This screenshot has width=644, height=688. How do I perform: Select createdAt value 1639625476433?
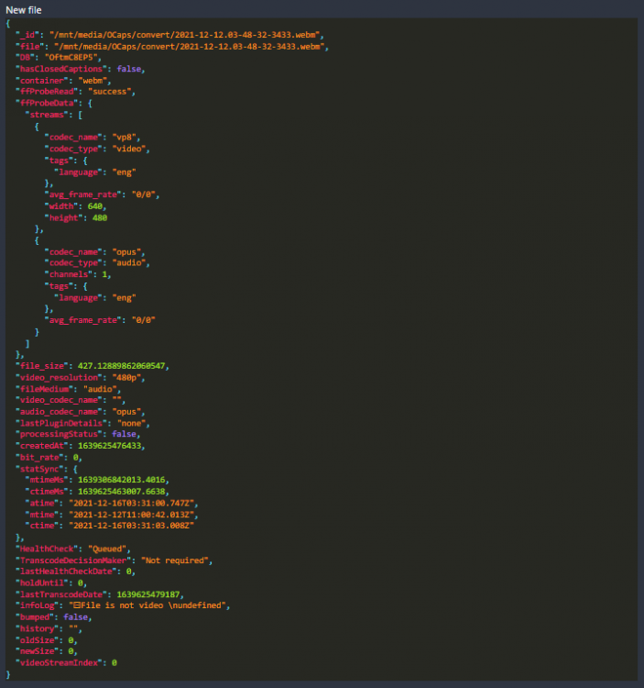click(x=110, y=445)
